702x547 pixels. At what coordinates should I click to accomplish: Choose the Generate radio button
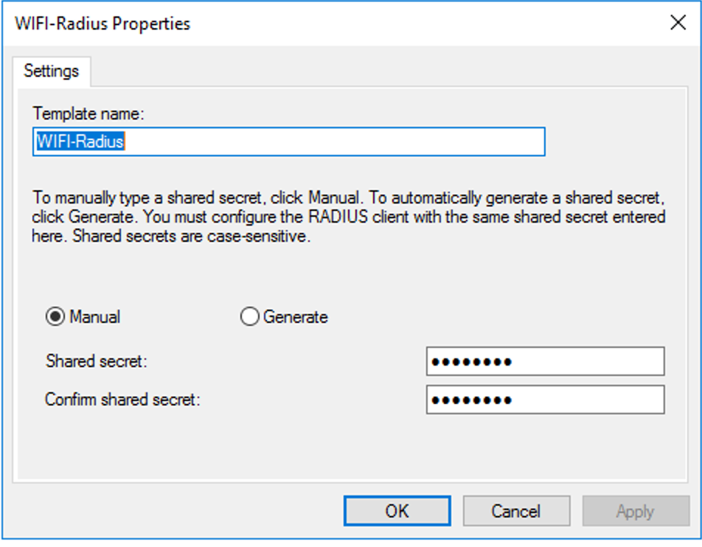[x=250, y=317]
